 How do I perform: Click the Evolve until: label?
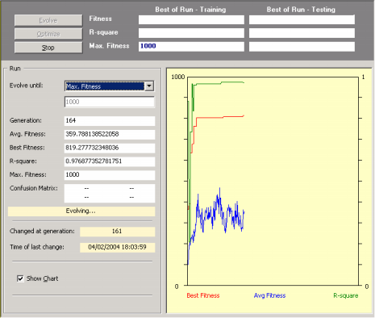pos(27,86)
